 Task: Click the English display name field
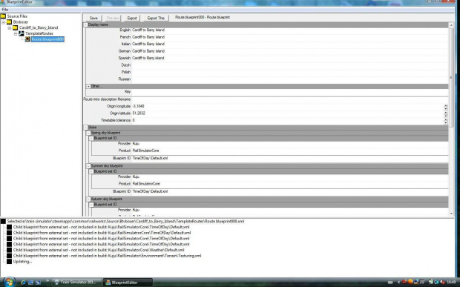tap(290, 30)
